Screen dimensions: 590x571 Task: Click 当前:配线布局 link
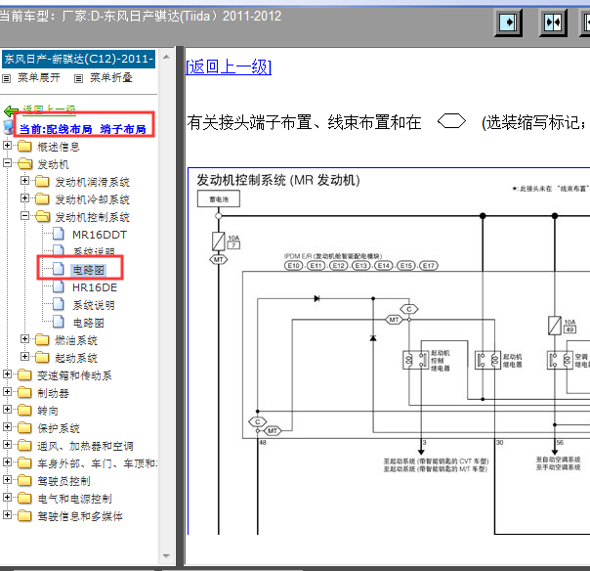coord(56,129)
